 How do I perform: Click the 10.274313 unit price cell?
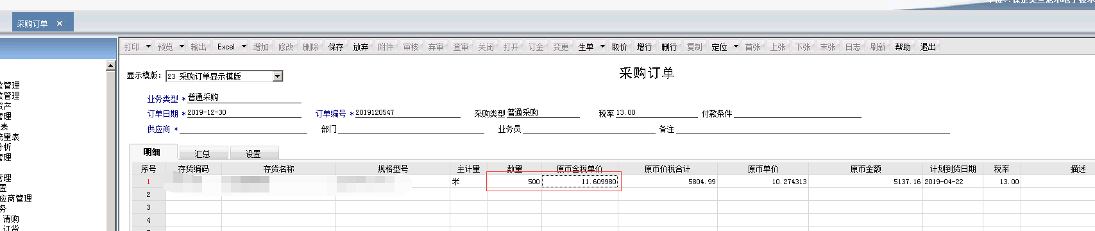point(763,182)
